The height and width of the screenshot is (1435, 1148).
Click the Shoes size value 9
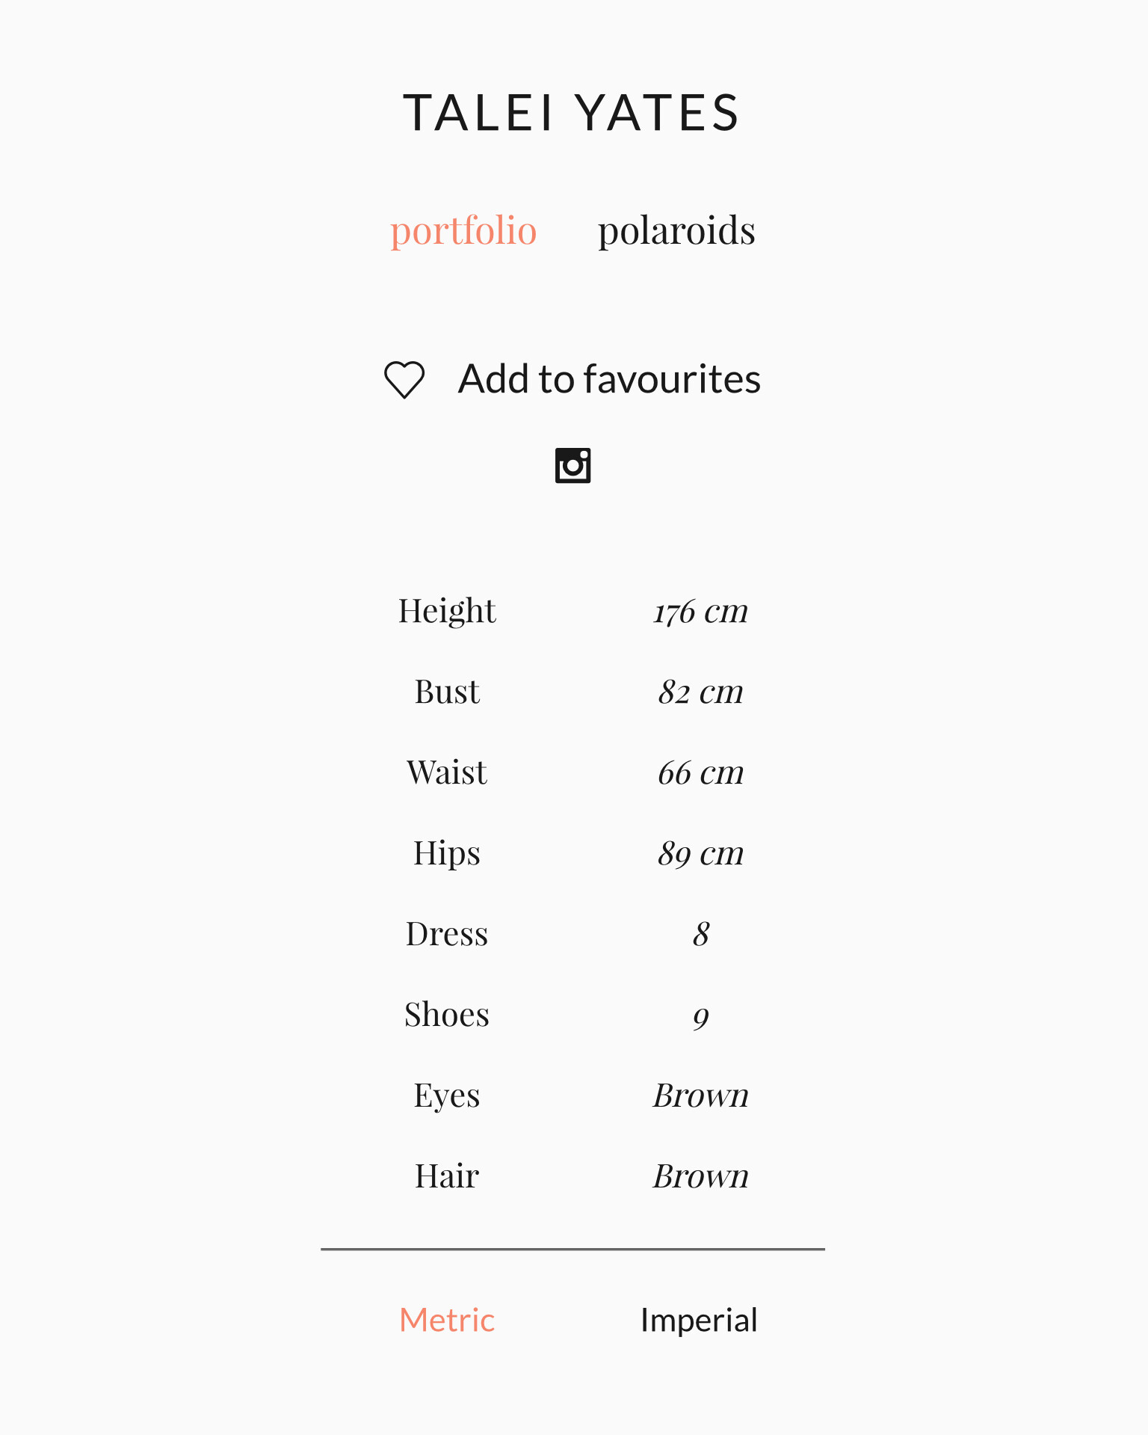(700, 1015)
